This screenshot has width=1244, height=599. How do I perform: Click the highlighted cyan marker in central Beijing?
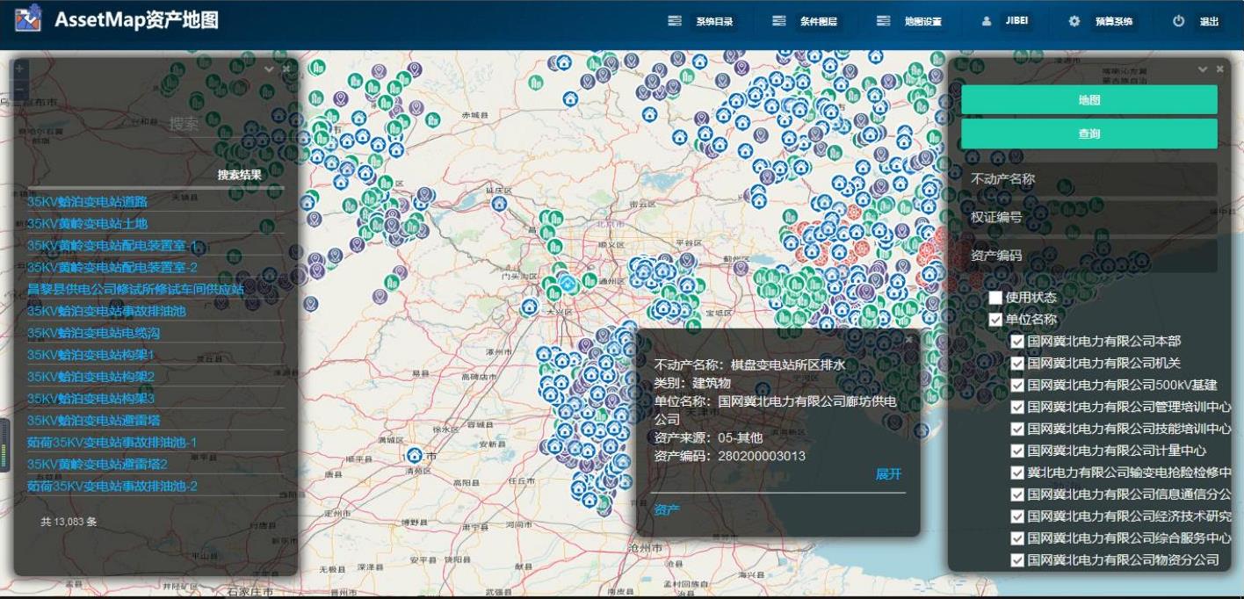pos(568,283)
